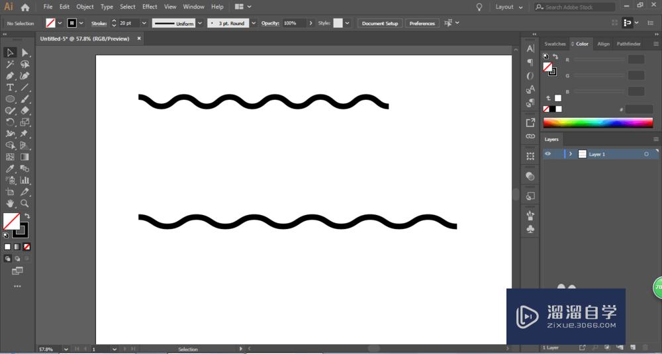Toggle Draw Behind mode
This screenshot has width=662, height=354.
17,259
